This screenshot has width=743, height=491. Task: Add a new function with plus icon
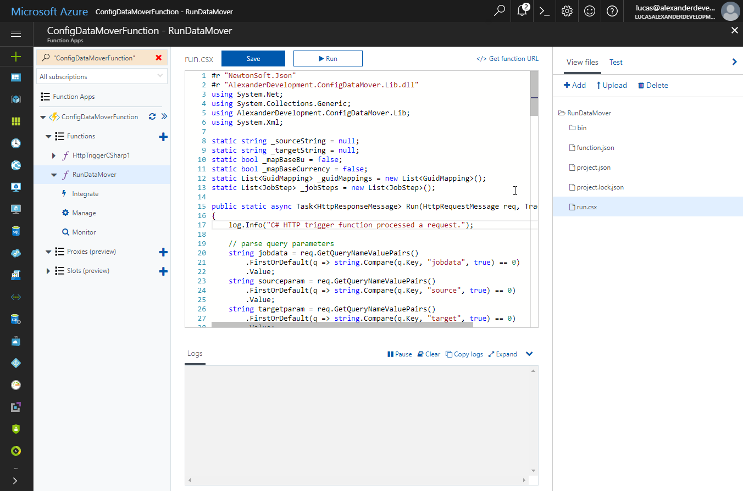(x=163, y=137)
